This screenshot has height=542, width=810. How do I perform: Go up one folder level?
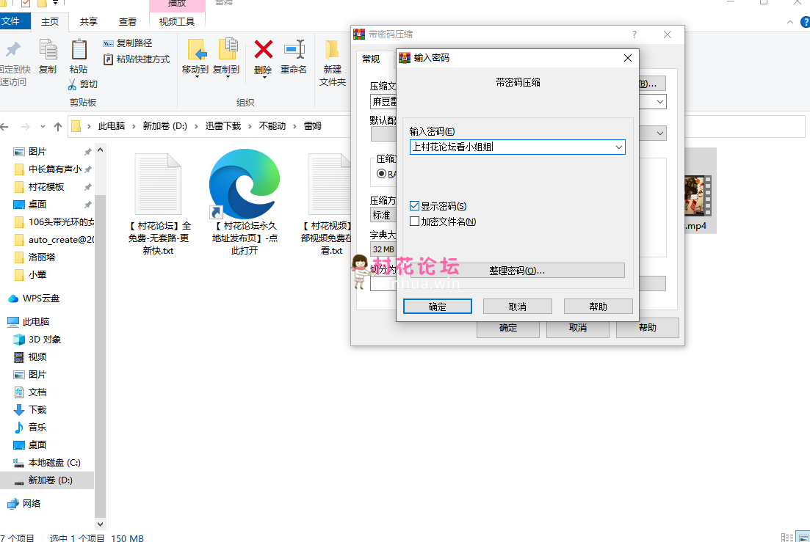(x=58, y=126)
